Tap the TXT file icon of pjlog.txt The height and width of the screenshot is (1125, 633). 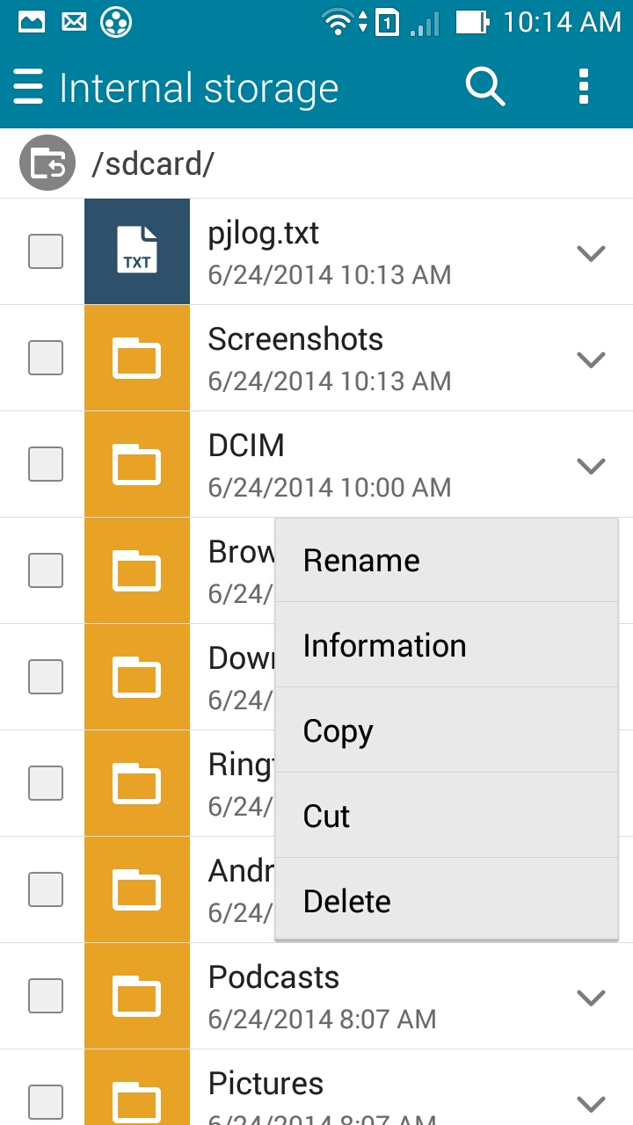pyautogui.click(x=137, y=251)
